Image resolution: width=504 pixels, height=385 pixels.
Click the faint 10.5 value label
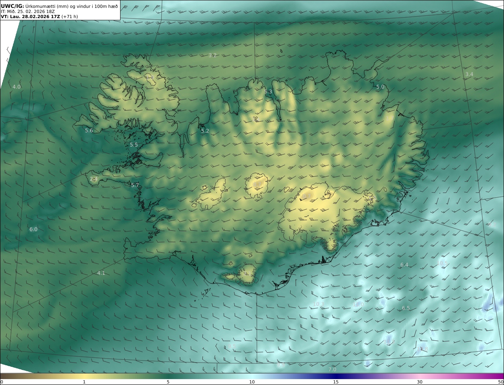pos(443,263)
